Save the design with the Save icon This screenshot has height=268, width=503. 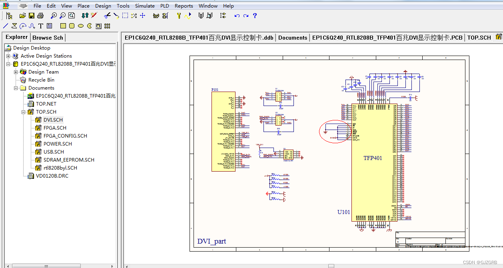31,16
